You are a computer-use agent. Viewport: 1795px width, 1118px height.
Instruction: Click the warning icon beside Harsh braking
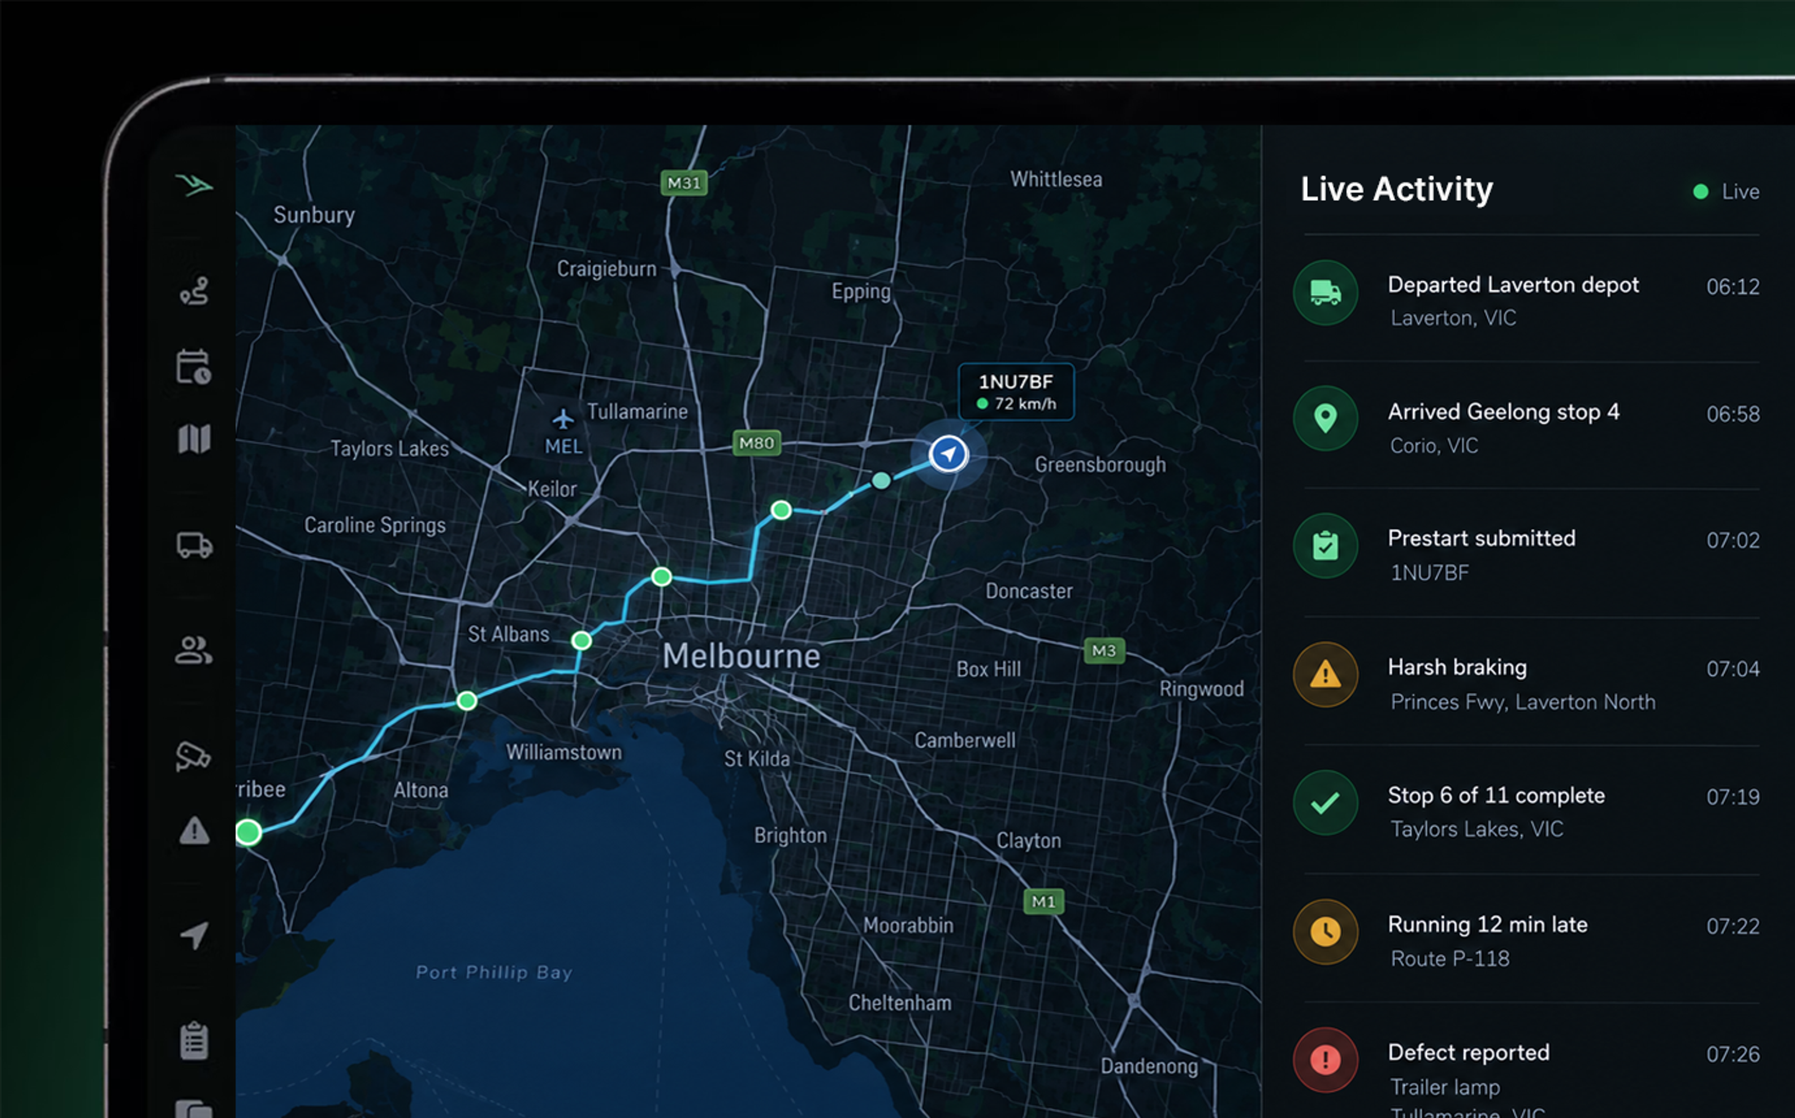coord(1325,674)
